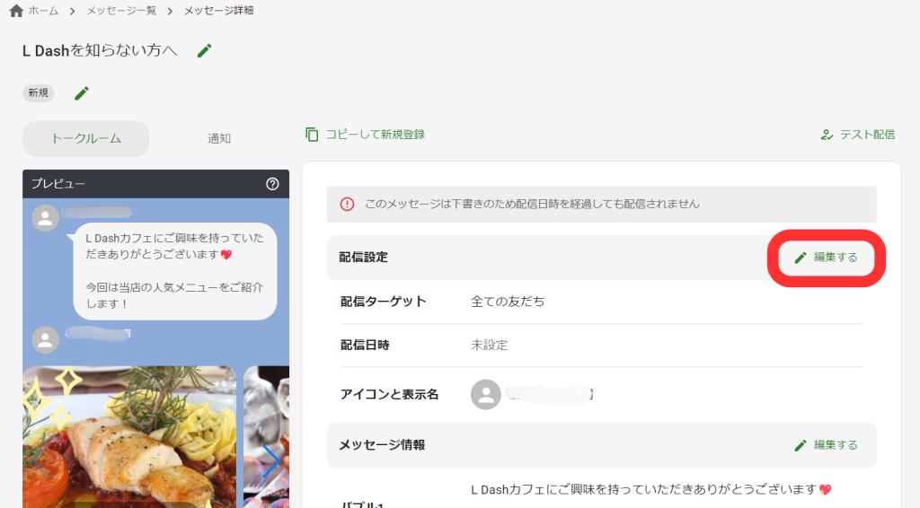
Task: Click pencil icon of メッセージ情報 編集する
Action: coord(801,445)
